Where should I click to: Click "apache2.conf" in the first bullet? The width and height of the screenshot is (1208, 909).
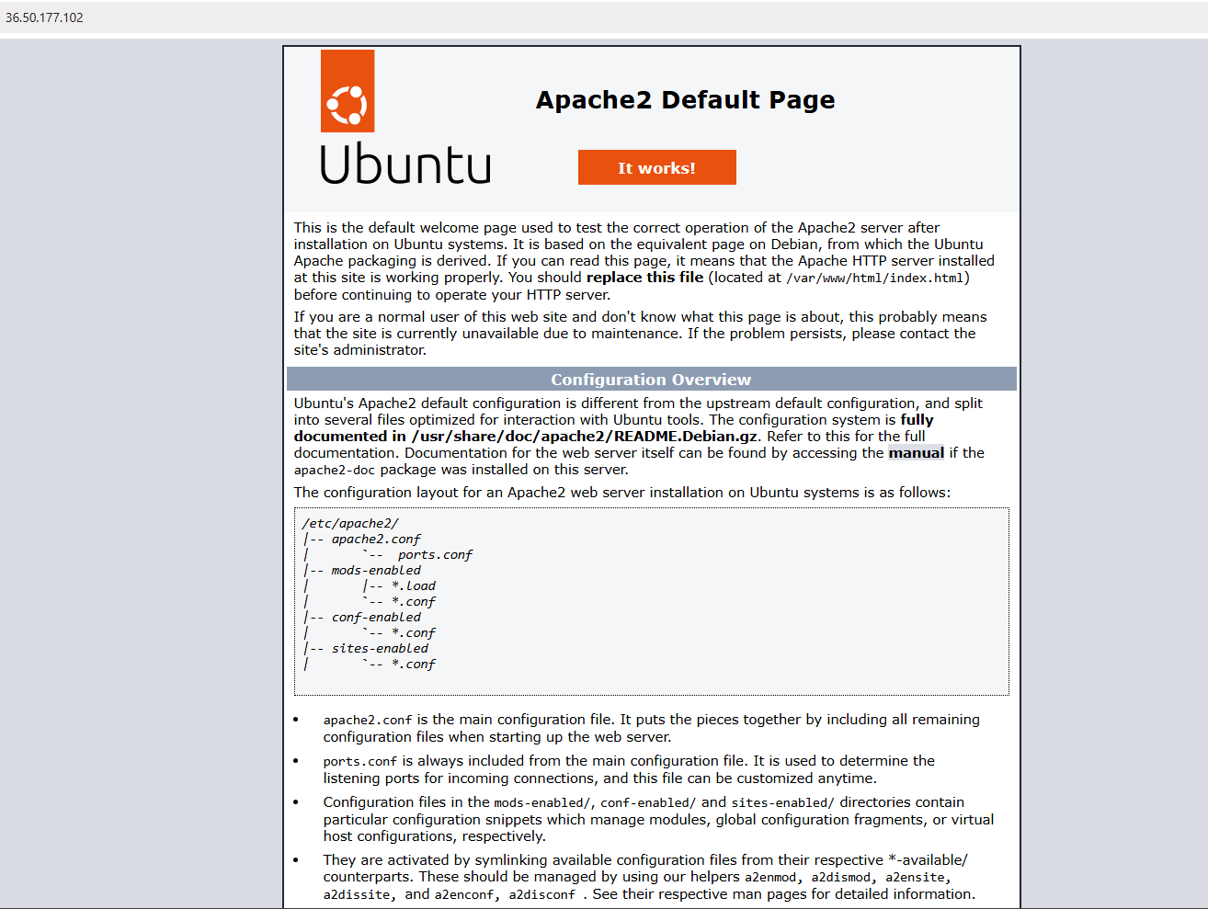tap(368, 721)
